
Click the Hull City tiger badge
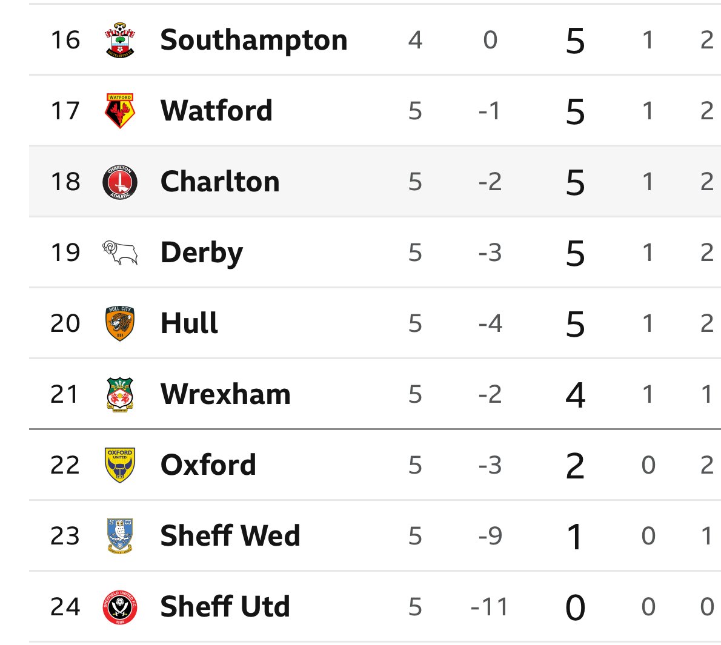120,323
